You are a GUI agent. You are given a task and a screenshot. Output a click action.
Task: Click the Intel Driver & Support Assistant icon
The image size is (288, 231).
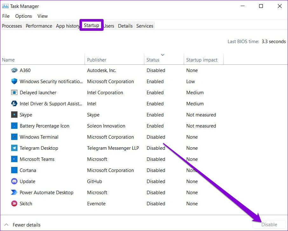[14, 103]
